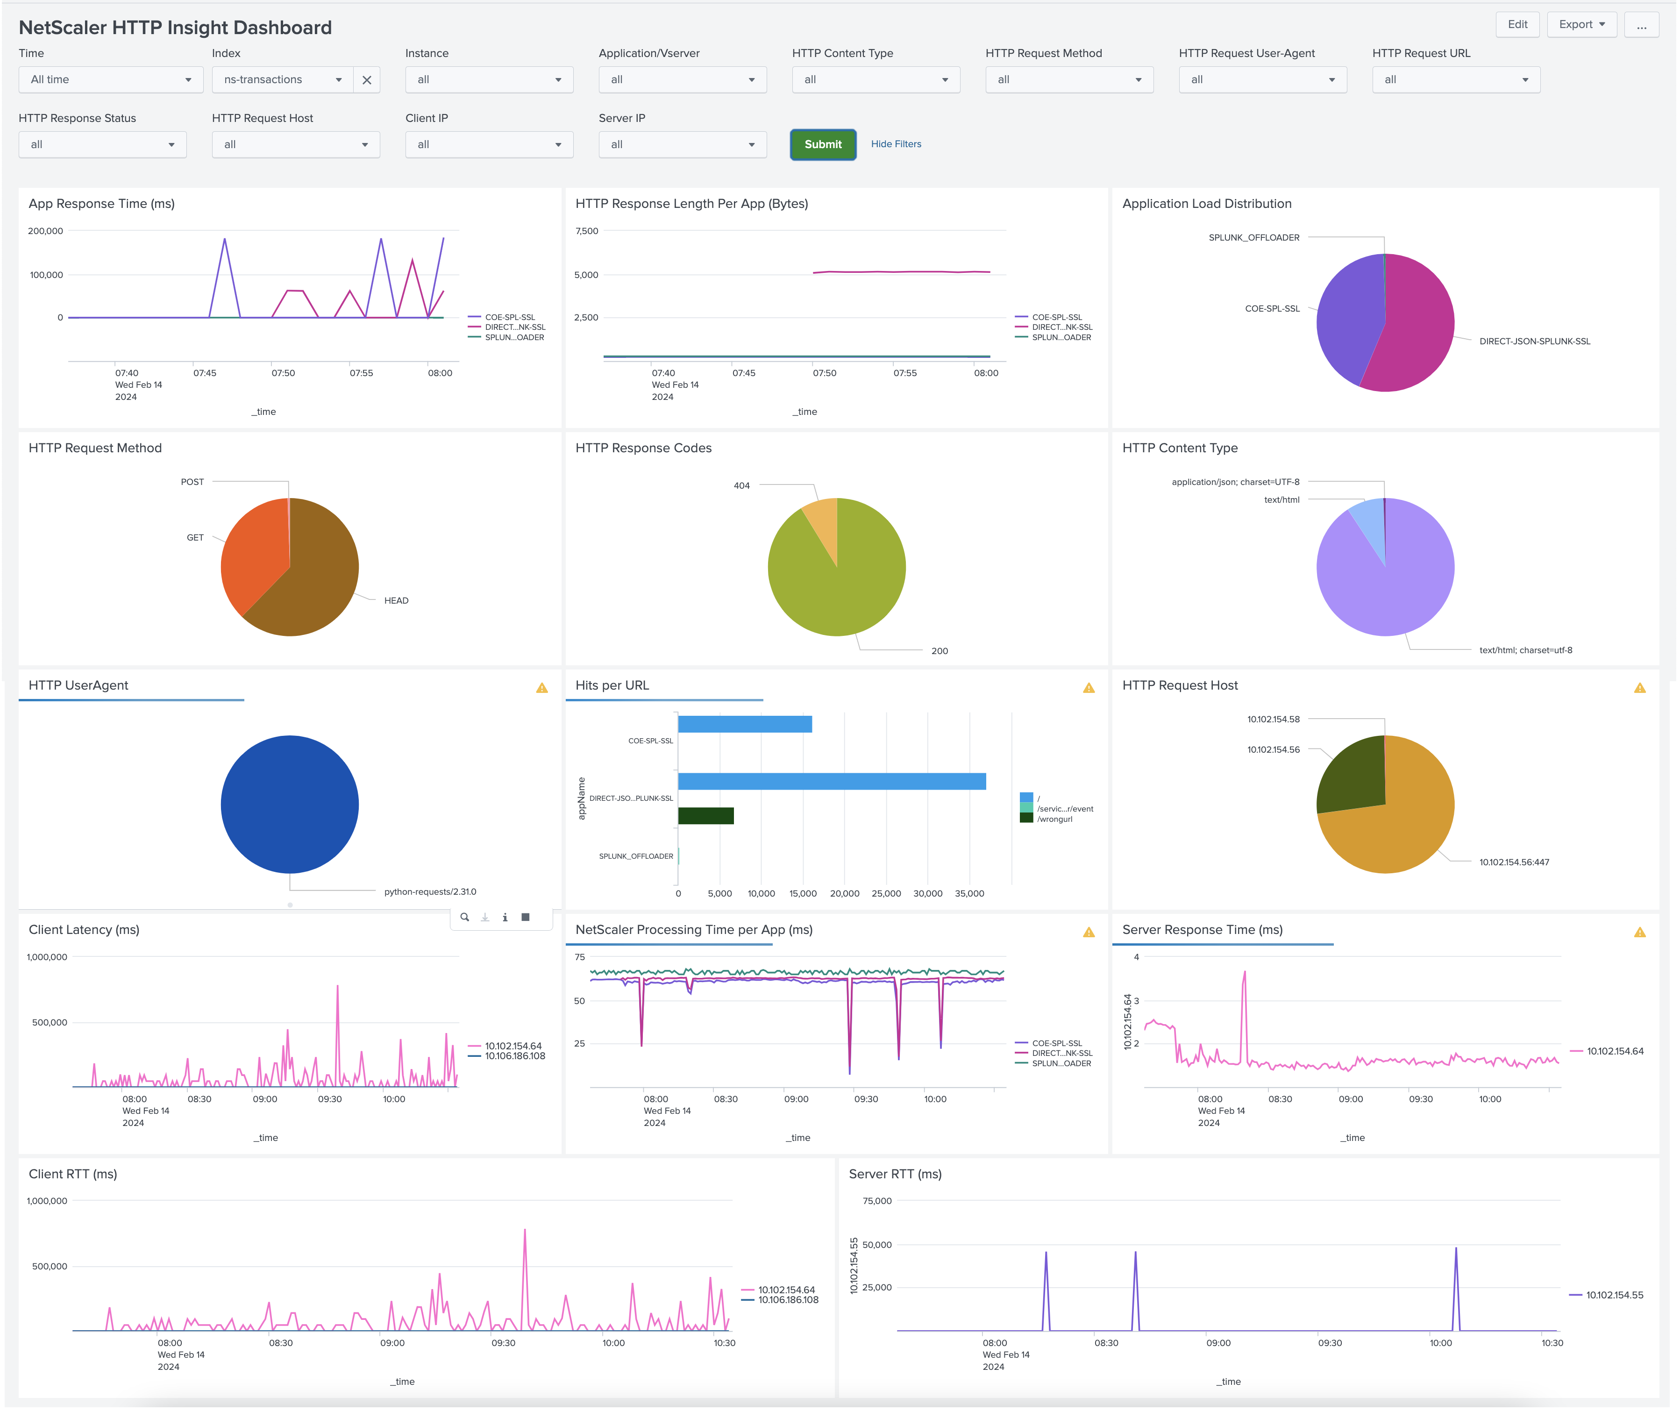Click the NetScaler HTTP Insight Dashboard title

tap(175, 28)
